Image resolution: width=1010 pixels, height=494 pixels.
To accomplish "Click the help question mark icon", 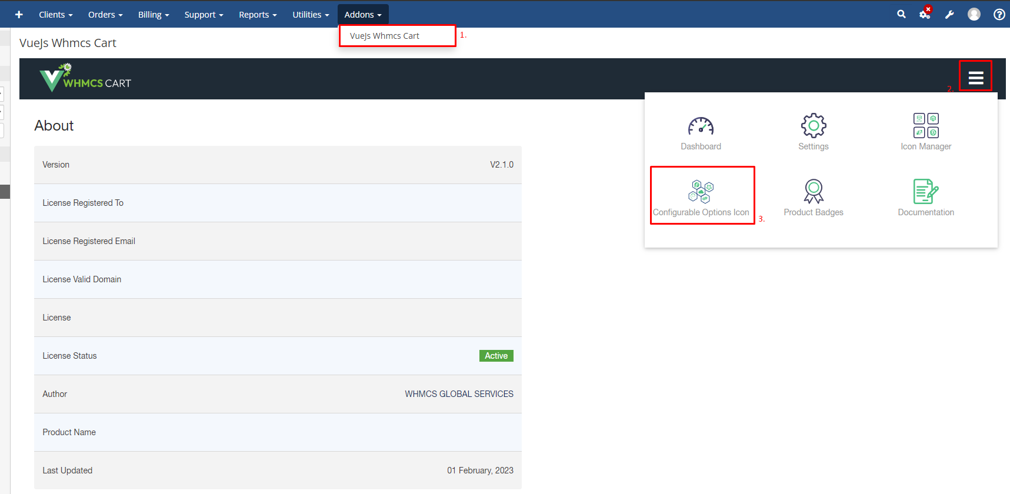I will pyautogui.click(x=999, y=14).
